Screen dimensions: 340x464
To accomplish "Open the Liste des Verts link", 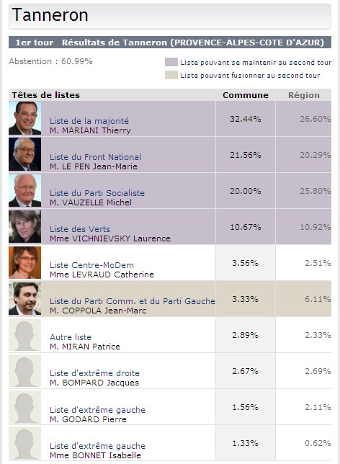I will 80,229.
